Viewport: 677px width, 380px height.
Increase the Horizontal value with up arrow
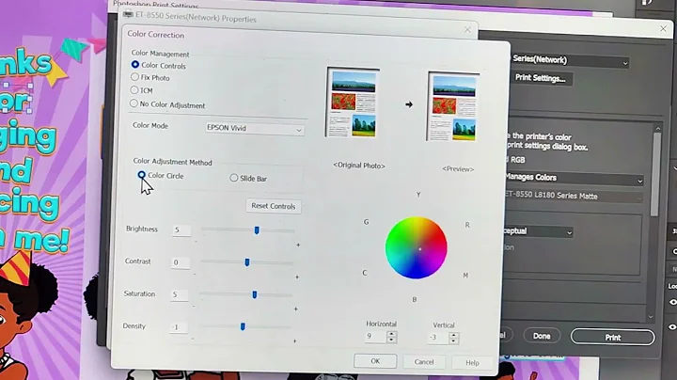(x=391, y=334)
